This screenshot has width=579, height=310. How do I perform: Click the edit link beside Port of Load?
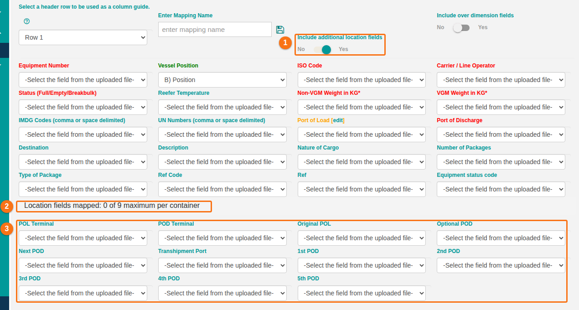(x=338, y=120)
